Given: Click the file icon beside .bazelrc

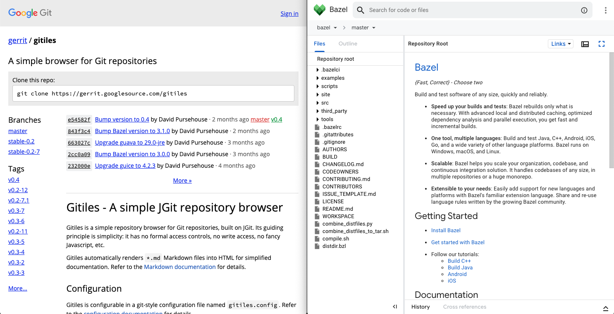Looking at the screenshot, I should [317, 127].
